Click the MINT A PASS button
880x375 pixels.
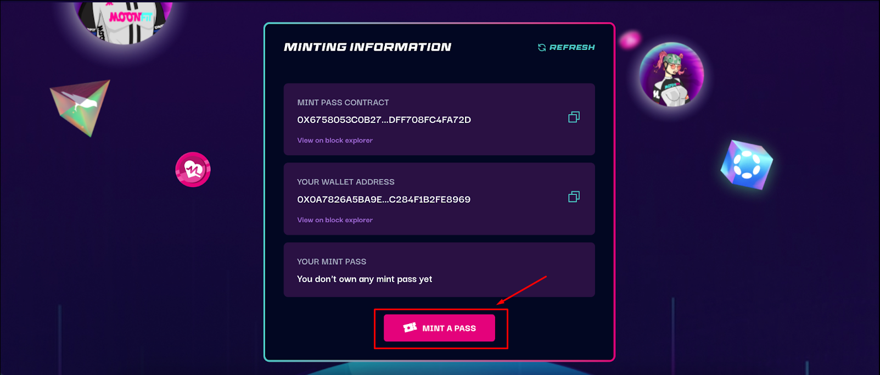pos(439,328)
